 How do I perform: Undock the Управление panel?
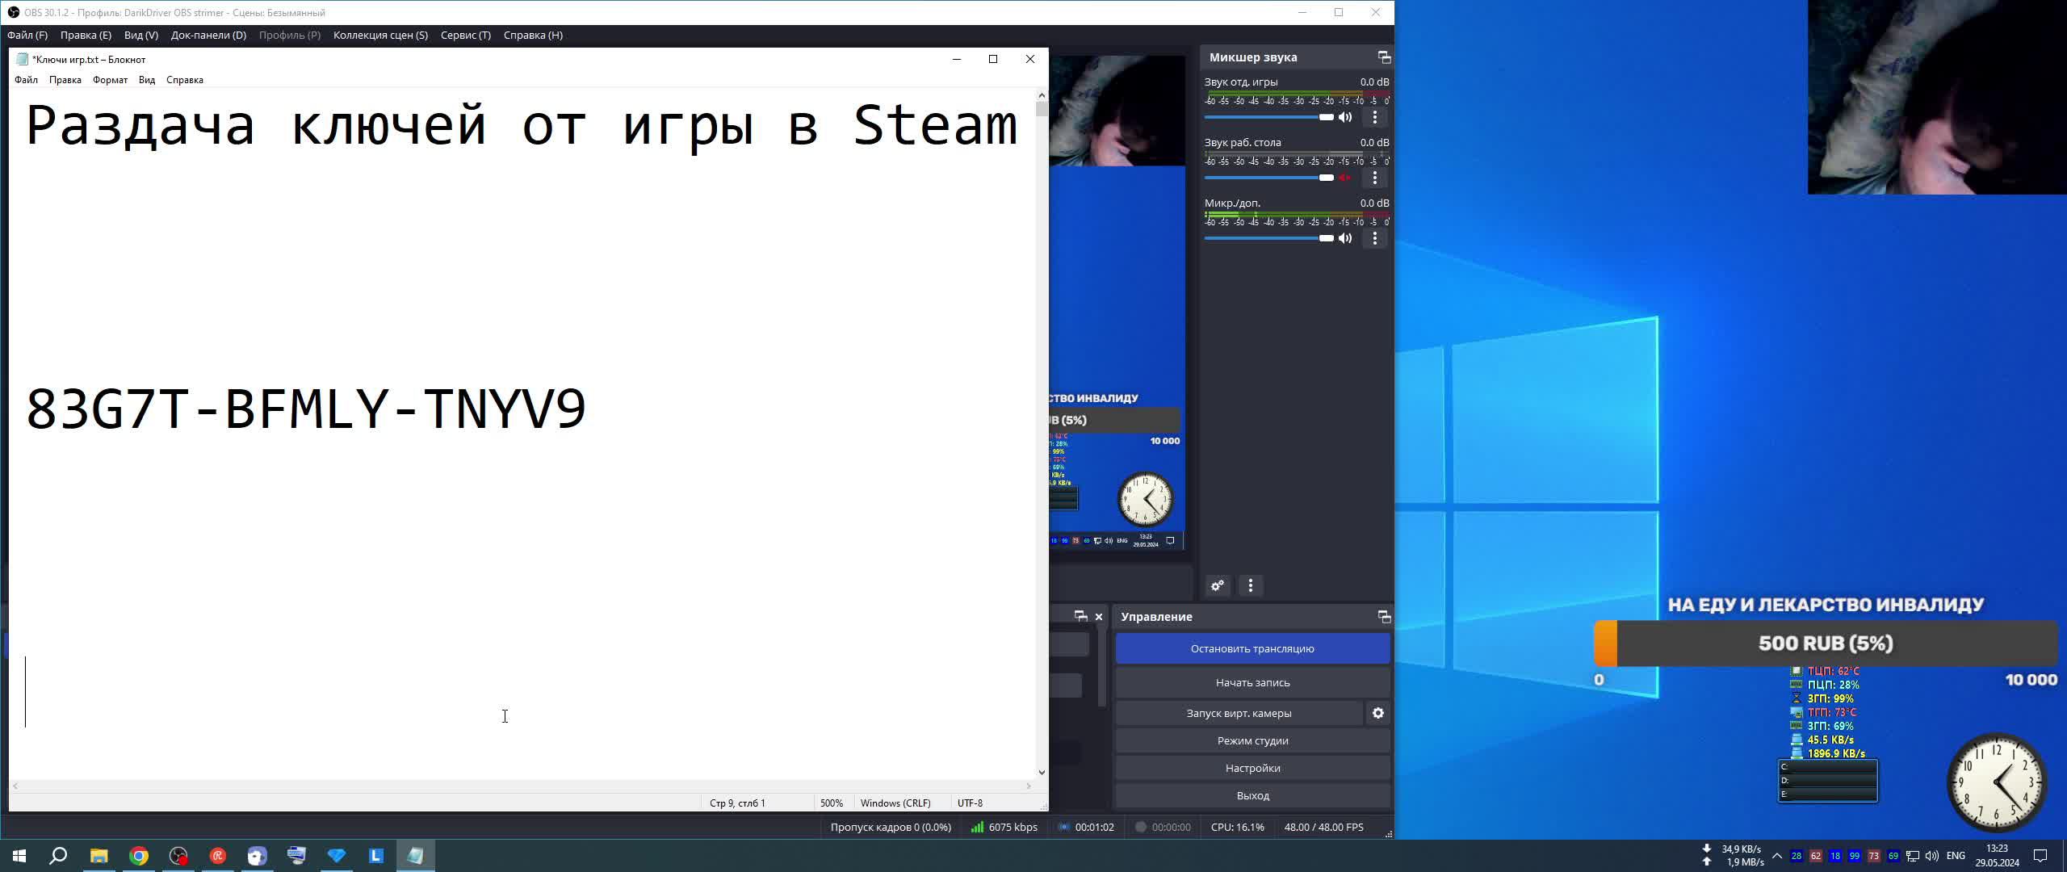1384,617
